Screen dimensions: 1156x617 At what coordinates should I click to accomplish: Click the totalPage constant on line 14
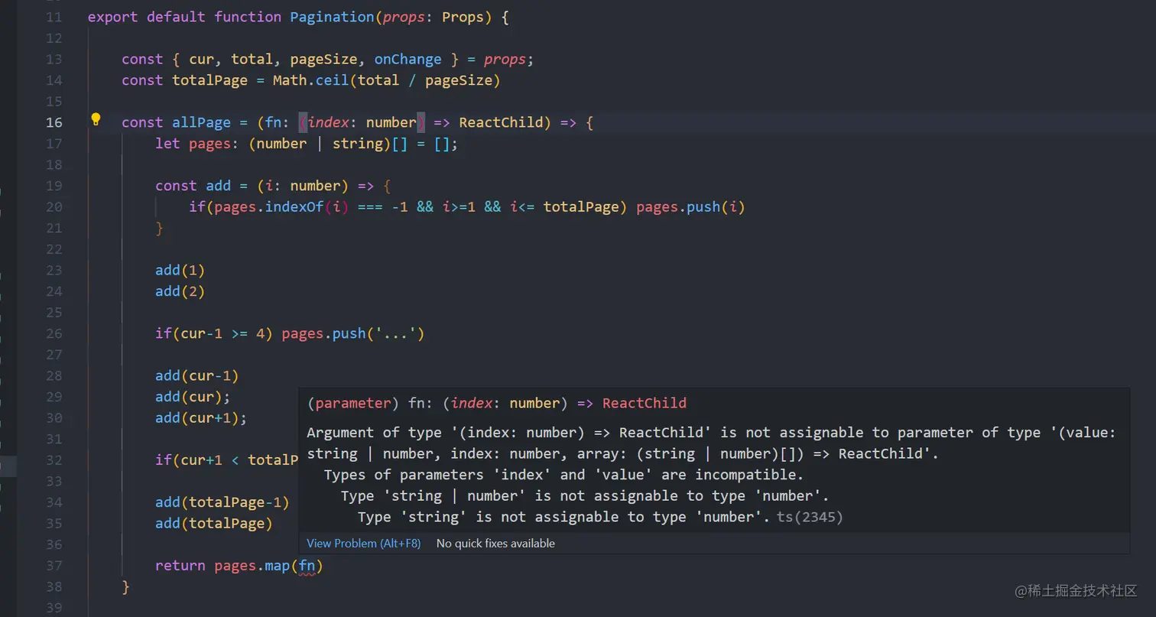pos(209,80)
